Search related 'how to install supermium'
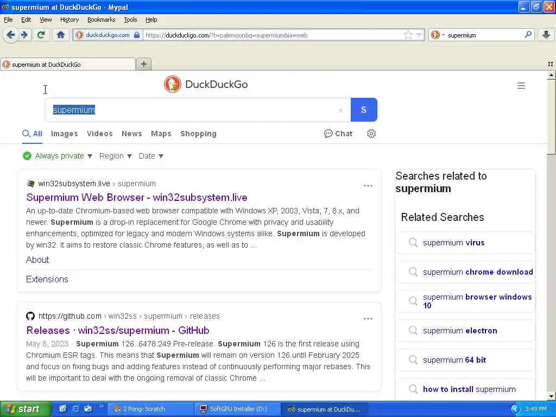Screen dimensions: 556x417 click(x=465, y=389)
